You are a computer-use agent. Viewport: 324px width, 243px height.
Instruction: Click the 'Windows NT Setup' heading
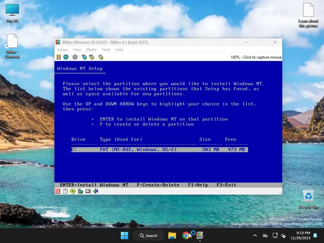pos(80,68)
